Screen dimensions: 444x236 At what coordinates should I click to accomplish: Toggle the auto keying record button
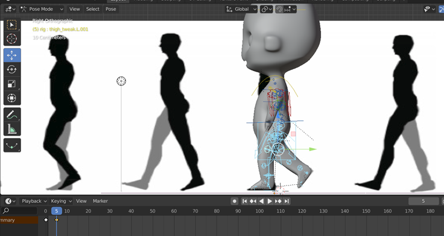[235, 201]
